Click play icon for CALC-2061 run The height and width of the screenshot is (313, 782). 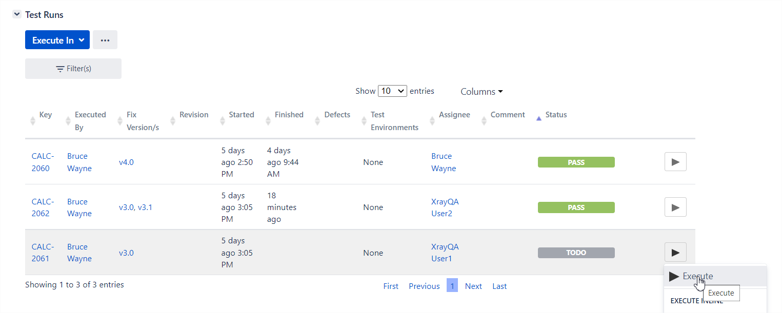[675, 253]
